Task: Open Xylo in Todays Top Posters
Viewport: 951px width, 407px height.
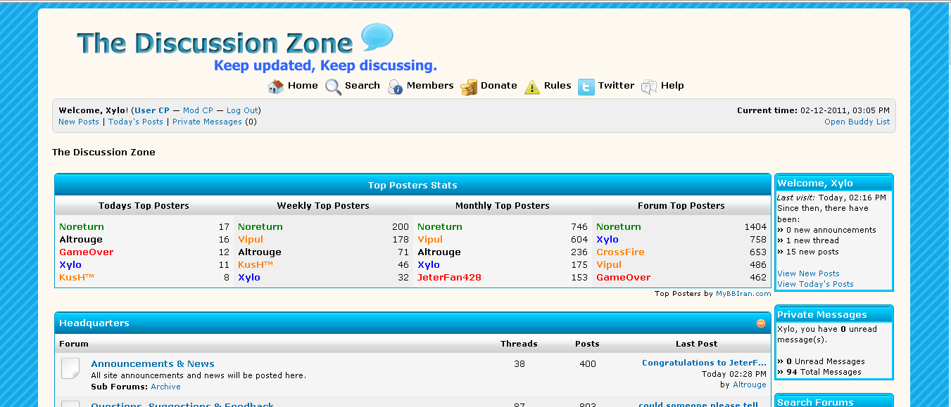Action: click(x=70, y=265)
